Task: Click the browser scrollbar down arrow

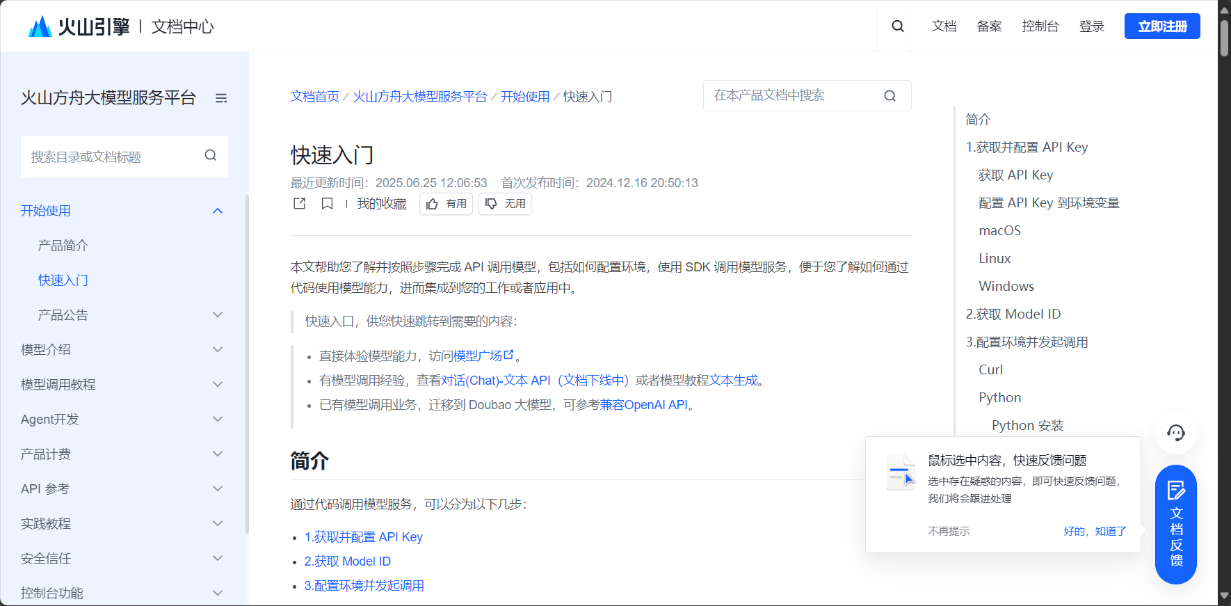Action: [1224, 596]
